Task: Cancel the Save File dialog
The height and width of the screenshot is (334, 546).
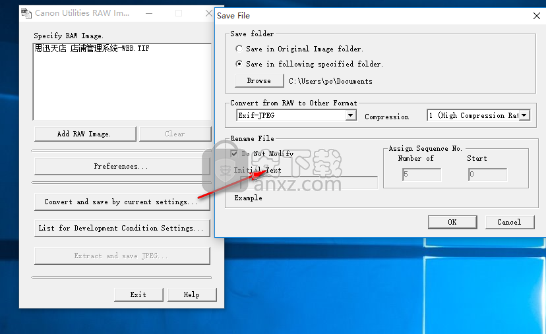Action: [510, 222]
